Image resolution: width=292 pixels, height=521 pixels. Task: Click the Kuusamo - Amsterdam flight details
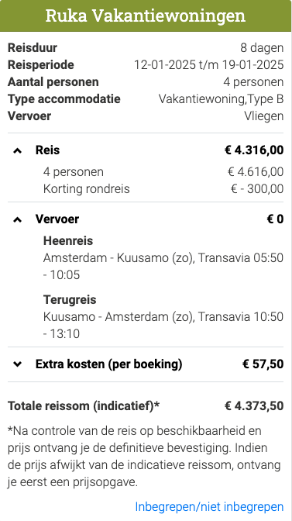(163, 326)
